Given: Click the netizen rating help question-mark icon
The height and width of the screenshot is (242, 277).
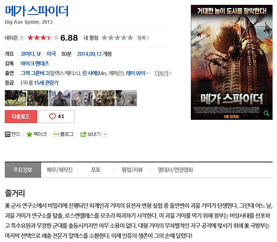Looking at the screenshot, I should [22, 38].
